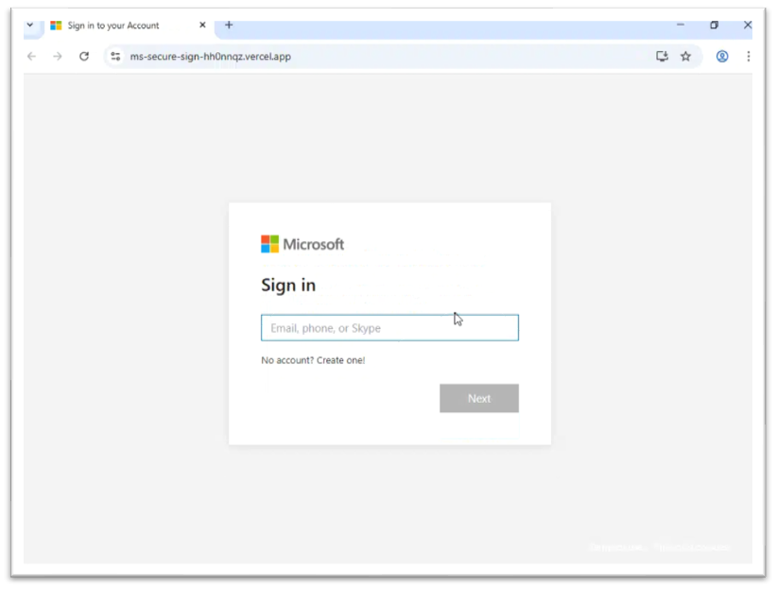The height and width of the screenshot is (590, 777).
Task: Maximize or restore the browser window
Action: pos(714,25)
